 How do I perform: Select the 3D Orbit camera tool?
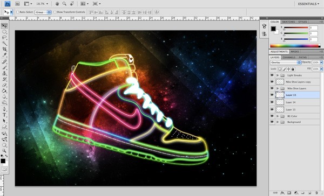[4, 139]
